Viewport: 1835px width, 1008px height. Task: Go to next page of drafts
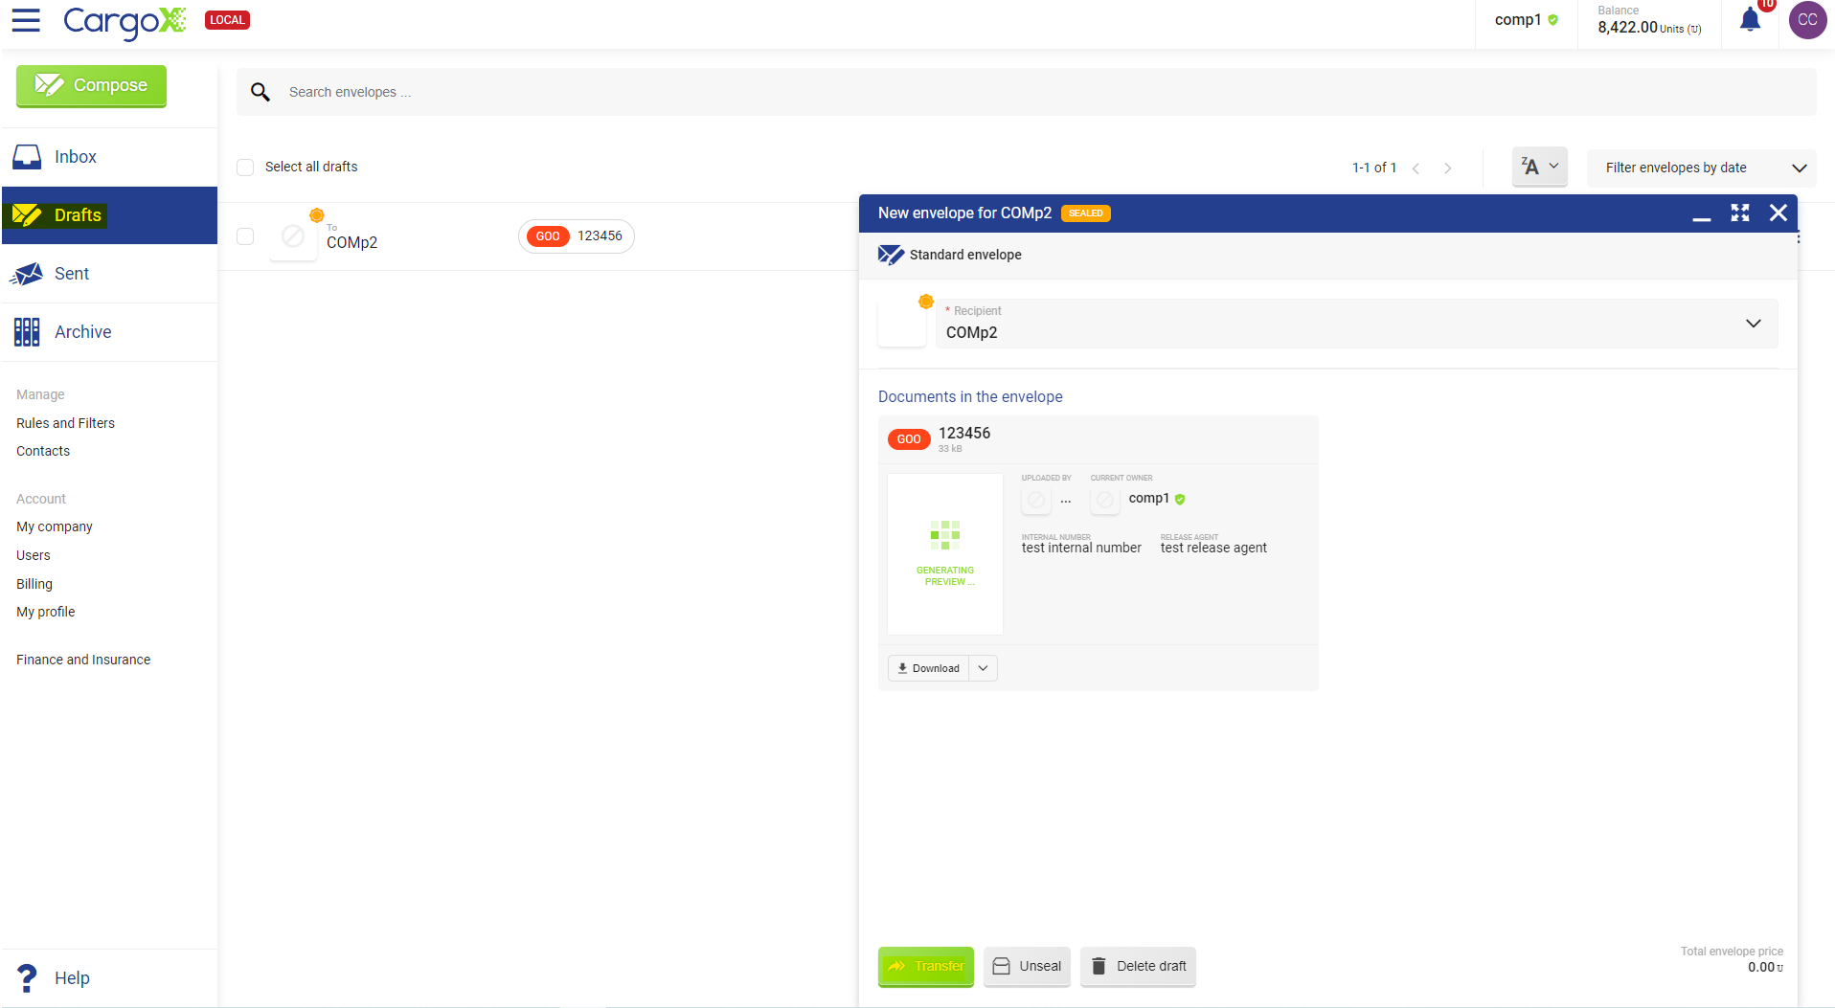coord(1448,168)
